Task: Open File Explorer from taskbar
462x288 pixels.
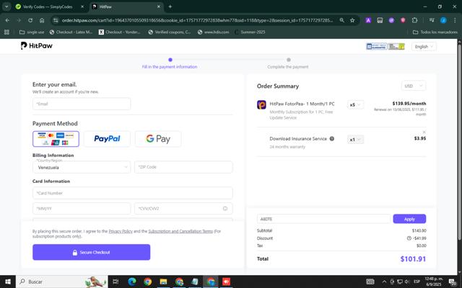Action: click(163, 282)
